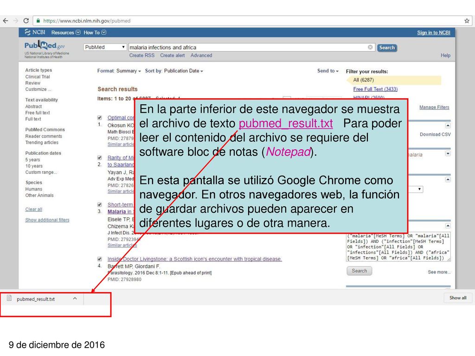Open Create alert link
The height and width of the screenshot is (356, 475).
click(x=173, y=56)
